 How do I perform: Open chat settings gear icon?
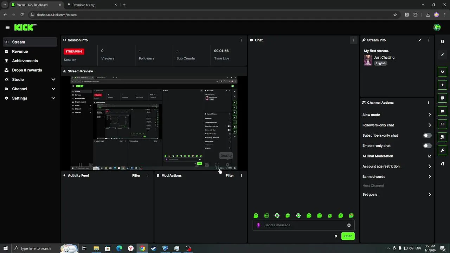click(x=336, y=236)
